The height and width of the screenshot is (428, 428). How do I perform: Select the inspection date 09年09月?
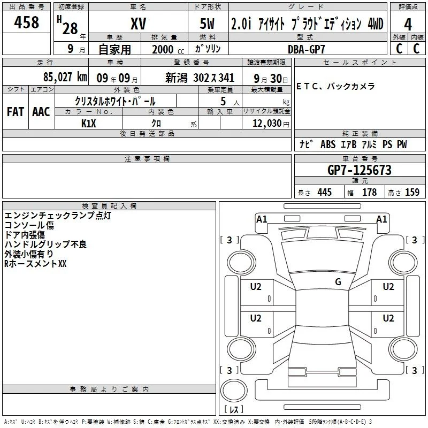pyautogui.click(x=117, y=78)
